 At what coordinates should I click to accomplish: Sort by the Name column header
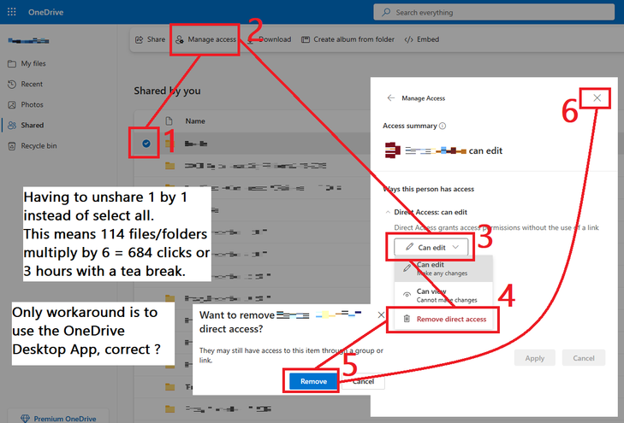click(x=195, y=121)
